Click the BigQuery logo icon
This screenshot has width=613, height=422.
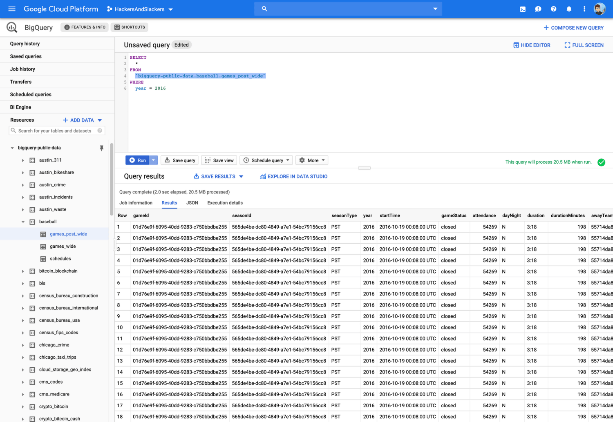click(12, 27)
